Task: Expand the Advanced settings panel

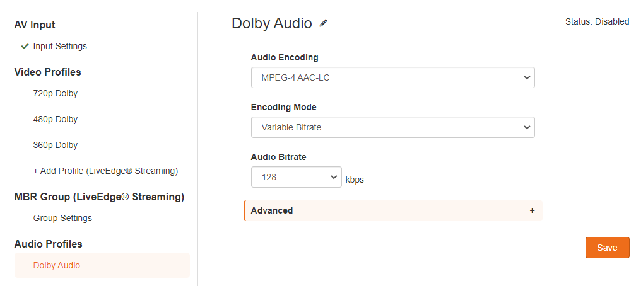Action: pos(392,210)
